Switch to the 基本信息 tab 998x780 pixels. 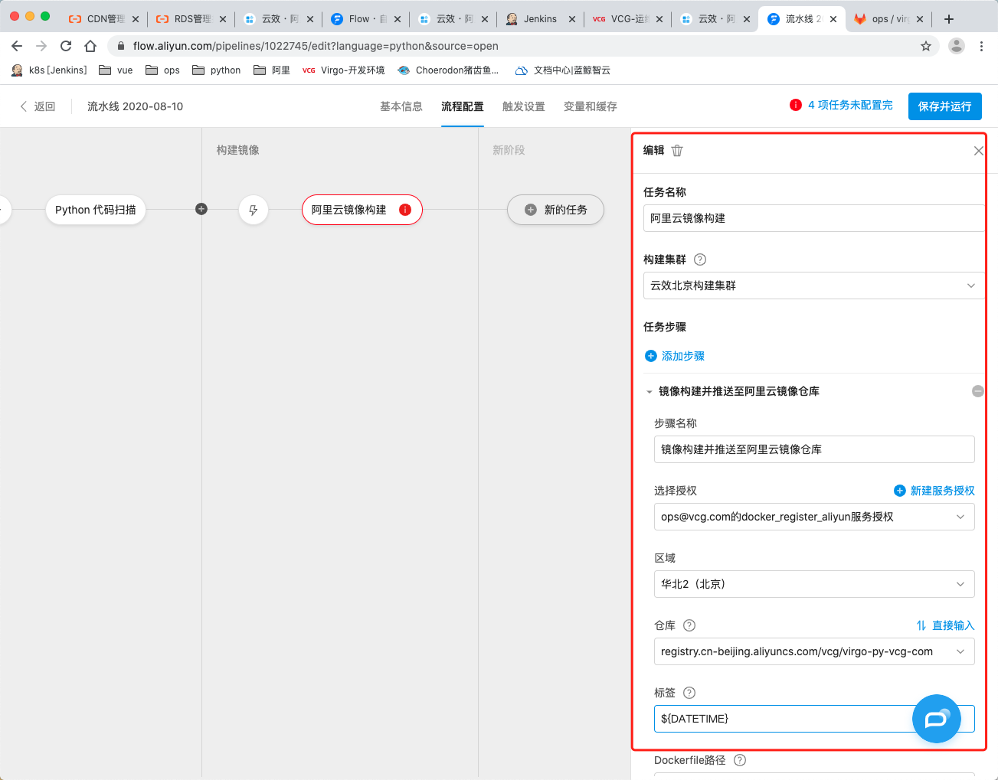[x=401, y=106]
